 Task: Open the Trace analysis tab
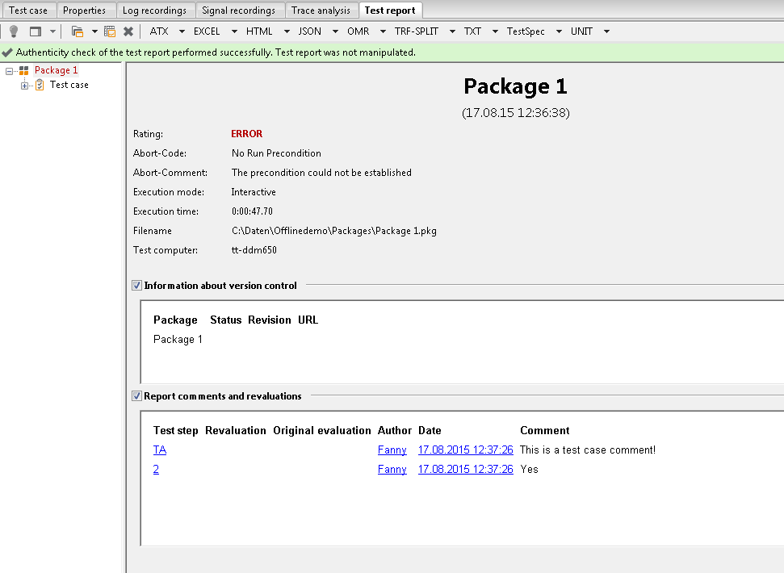(321, 10)
